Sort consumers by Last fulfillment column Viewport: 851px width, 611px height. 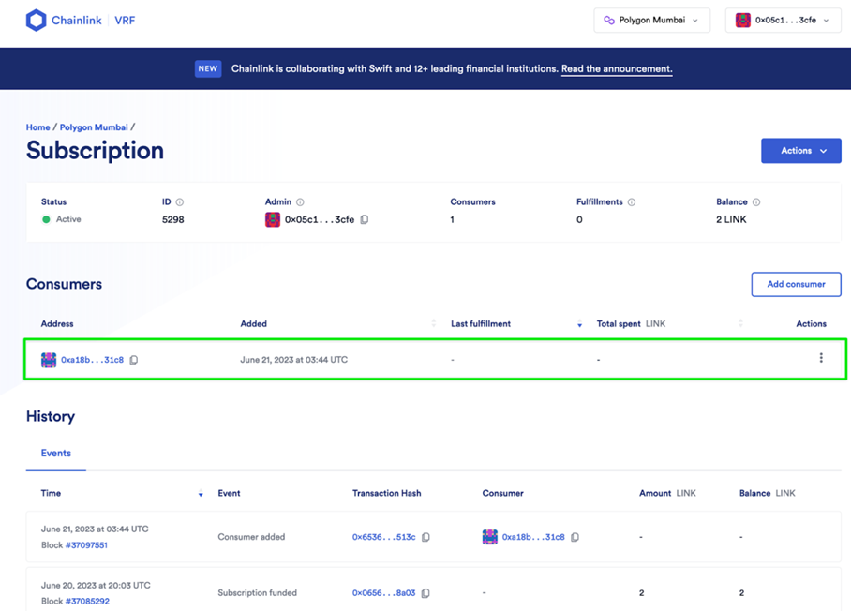[579, 324]
